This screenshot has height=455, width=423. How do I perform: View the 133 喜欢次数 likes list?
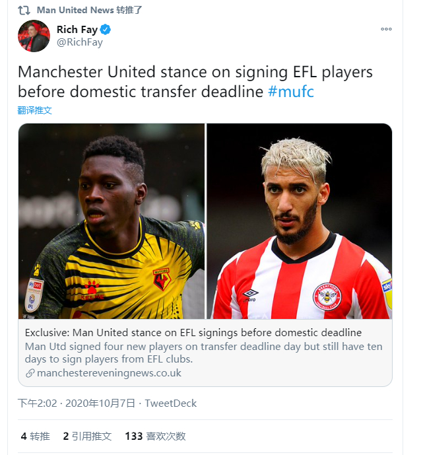pos(155,436)
